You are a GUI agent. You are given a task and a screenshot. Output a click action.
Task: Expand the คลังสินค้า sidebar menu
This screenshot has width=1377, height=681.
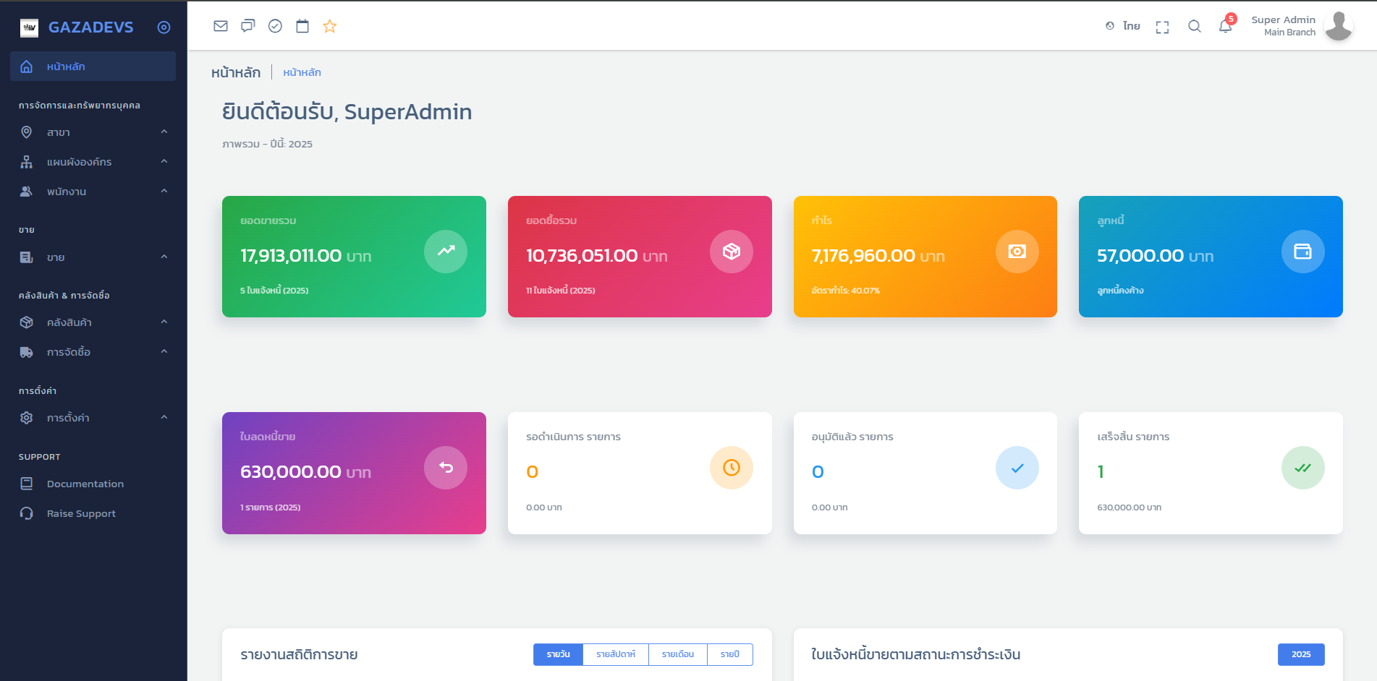click(x=93, y=322)
